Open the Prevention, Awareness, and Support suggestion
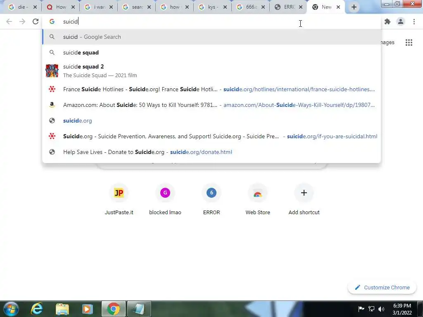423x317 pixels. tap(211, 136)
